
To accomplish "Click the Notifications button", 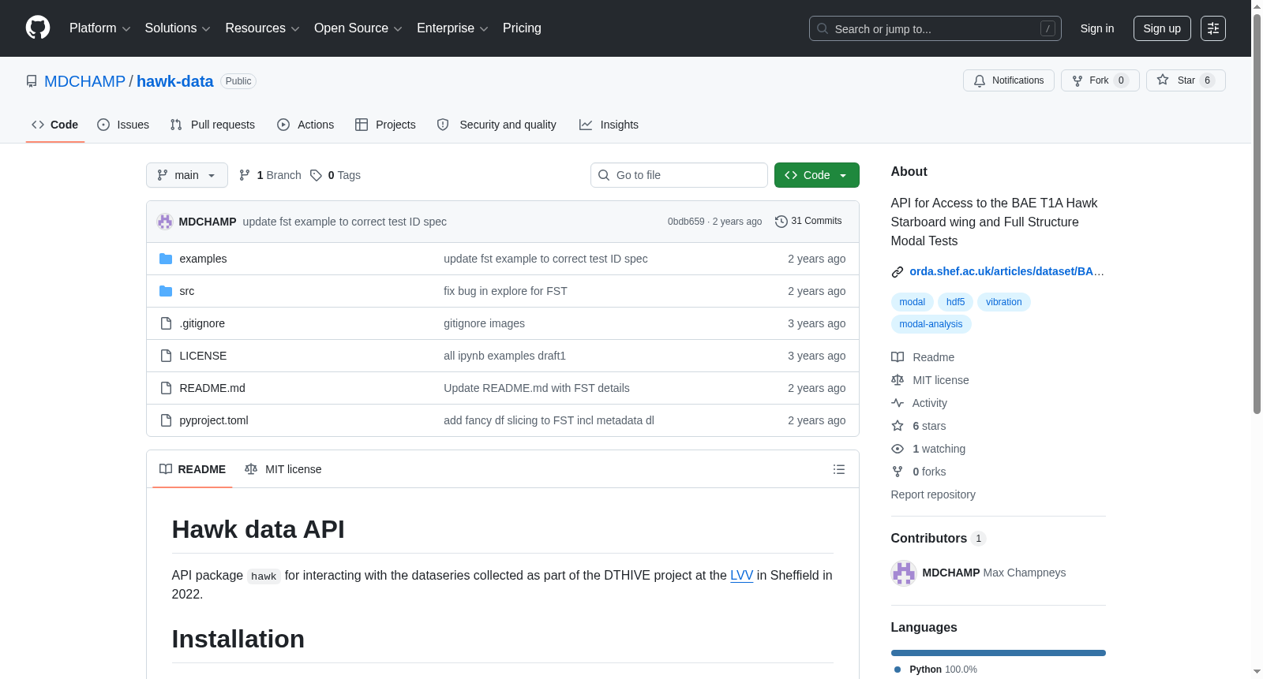I will coord(1009,80).
